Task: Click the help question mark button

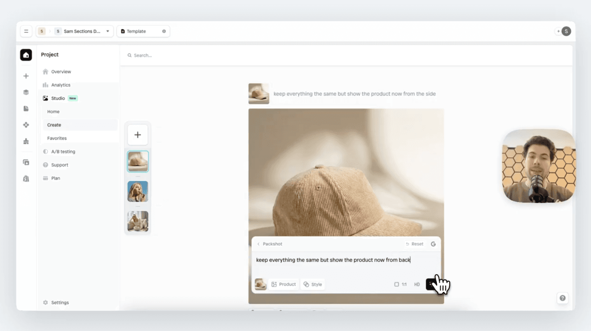Action: pyautogui.click(x=563, y=298)
